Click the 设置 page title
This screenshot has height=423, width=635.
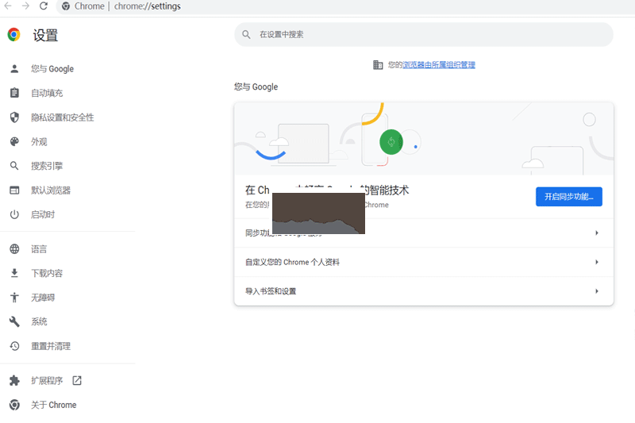click(x=45, y=35)
